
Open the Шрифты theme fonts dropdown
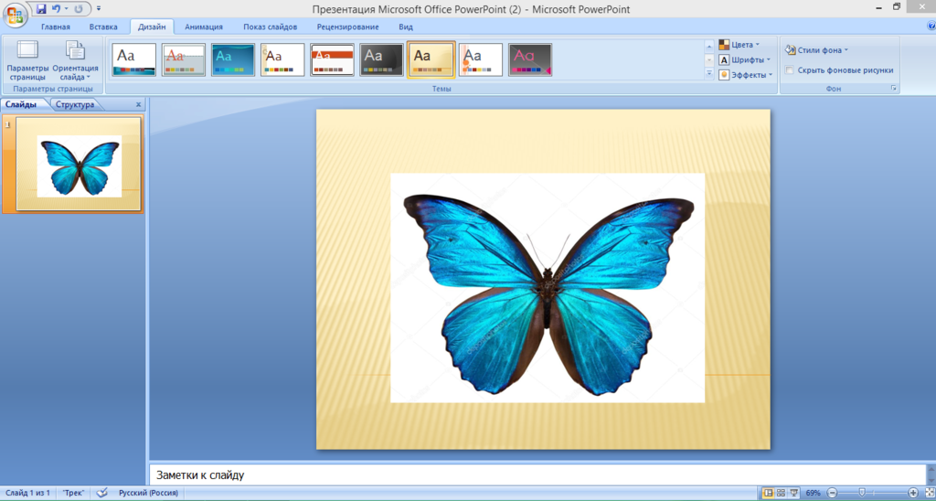pos(741,59)
